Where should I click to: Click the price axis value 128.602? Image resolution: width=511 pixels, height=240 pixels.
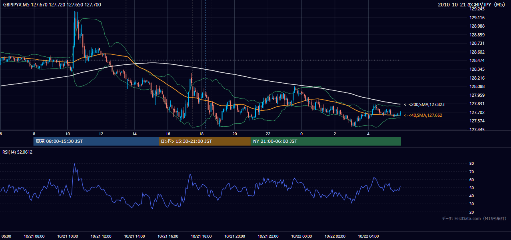(477, 52)
